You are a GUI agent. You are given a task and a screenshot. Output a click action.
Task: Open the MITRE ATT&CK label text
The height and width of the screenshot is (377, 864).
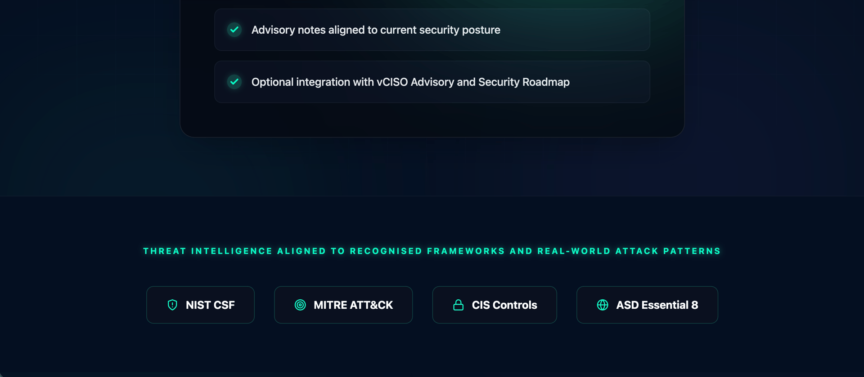pyautogui.click(x=353, y=305)
